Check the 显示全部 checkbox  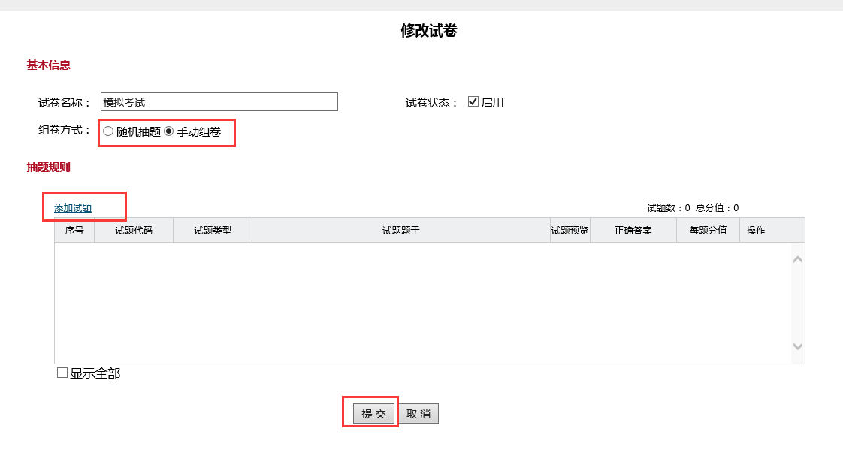[x=62, y=373]
